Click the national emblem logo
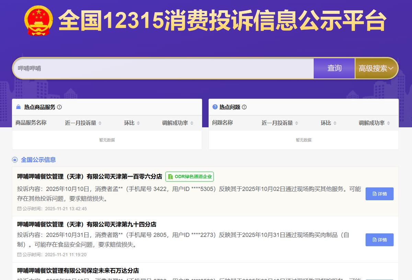 38,21
